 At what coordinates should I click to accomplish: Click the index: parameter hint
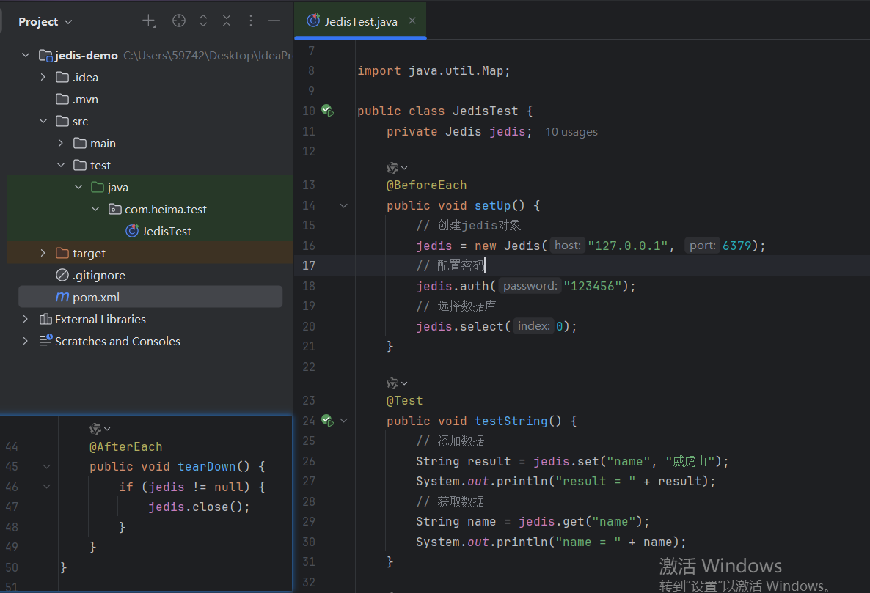tap(533, 326)
